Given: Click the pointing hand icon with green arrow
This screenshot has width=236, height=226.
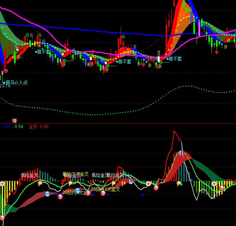Looking at the screenshot, I should click(179, 183).
